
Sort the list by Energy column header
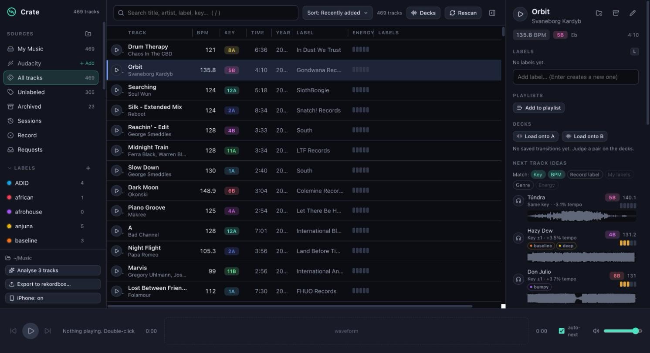[363, 33]
